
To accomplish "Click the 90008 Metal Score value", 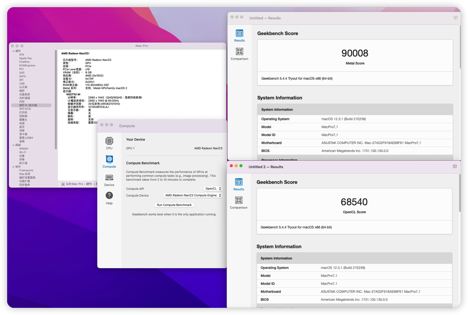I will pyautogui.click(x=355, y=53).
